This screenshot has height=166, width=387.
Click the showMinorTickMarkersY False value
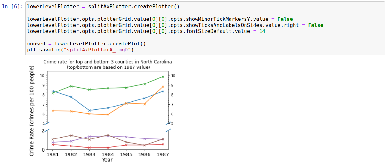[x=285, y=19]
